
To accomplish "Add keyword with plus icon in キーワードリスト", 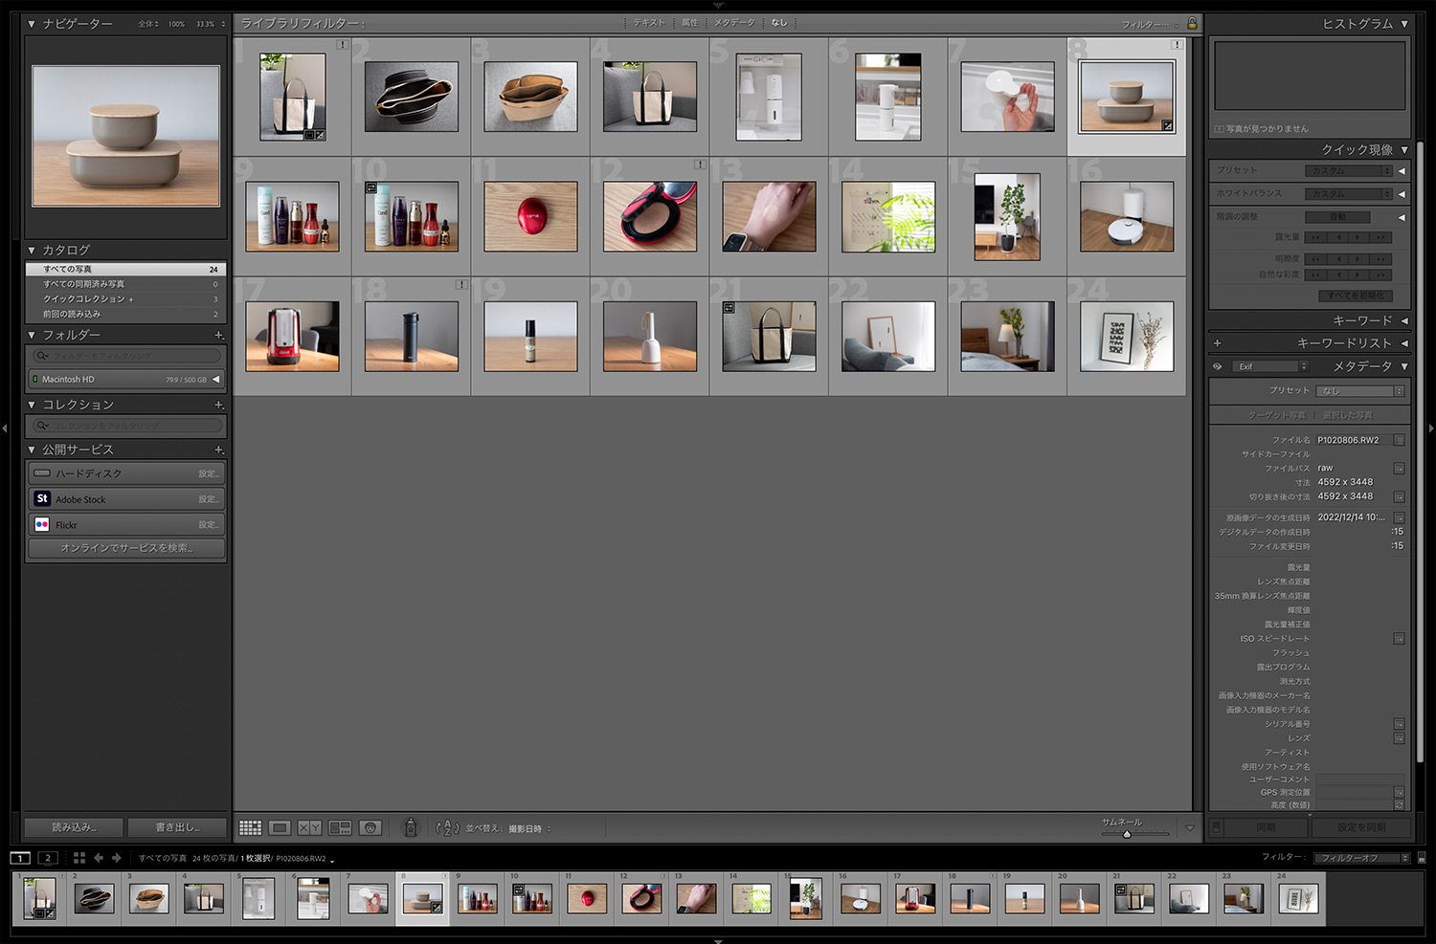I will (1218, 342).
